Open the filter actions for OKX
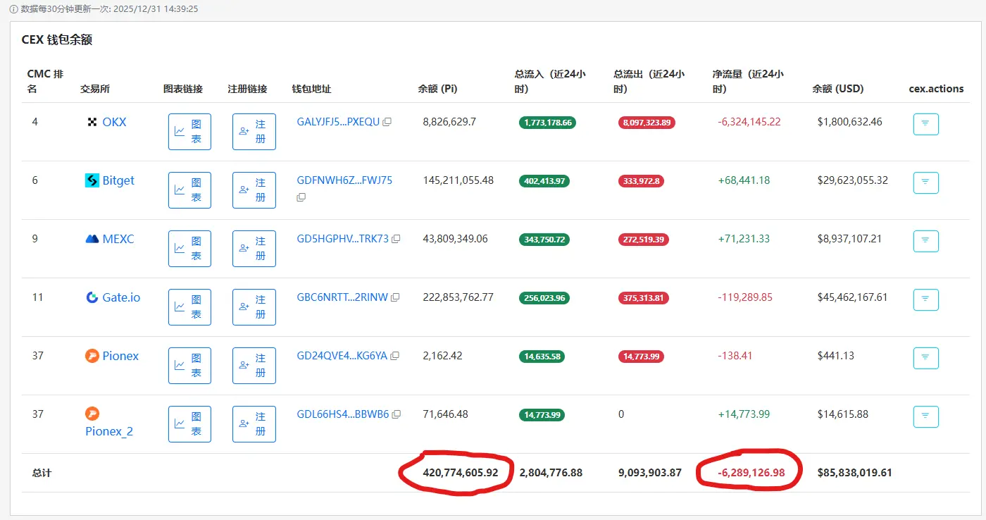Viewport: 986px width, 520px height. pos(925,124)
